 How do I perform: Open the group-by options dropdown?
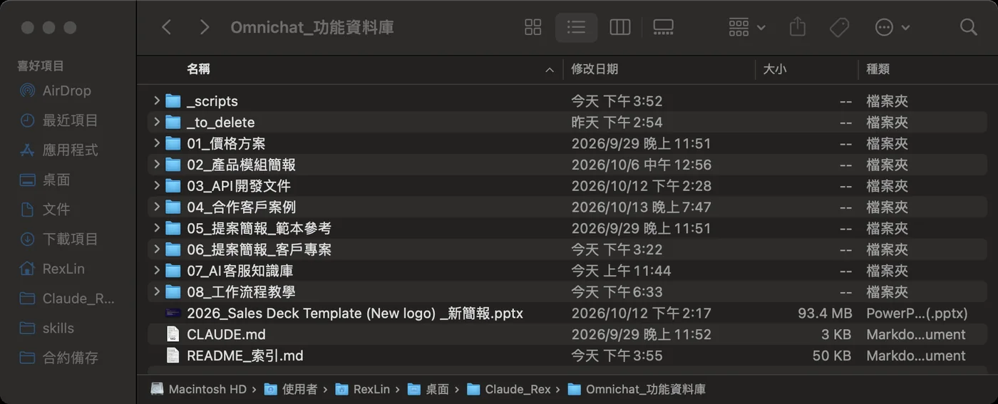[746, 27]
